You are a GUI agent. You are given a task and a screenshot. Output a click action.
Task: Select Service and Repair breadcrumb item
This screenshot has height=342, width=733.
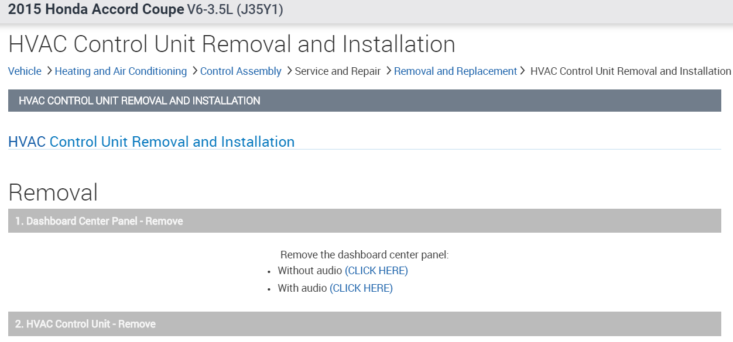338,71
